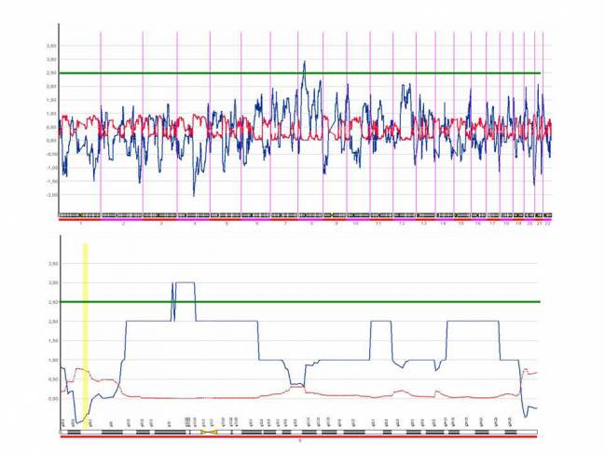Image resolution: width=605 pixels, height=454 pixels.
Task: Click chromosome label 16 under the genome-wide plot
Action: (478, 224)
